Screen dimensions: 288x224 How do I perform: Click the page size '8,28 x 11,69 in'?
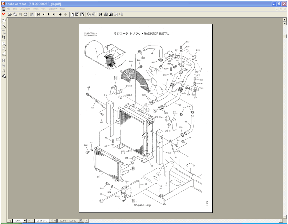click(68, 221)
